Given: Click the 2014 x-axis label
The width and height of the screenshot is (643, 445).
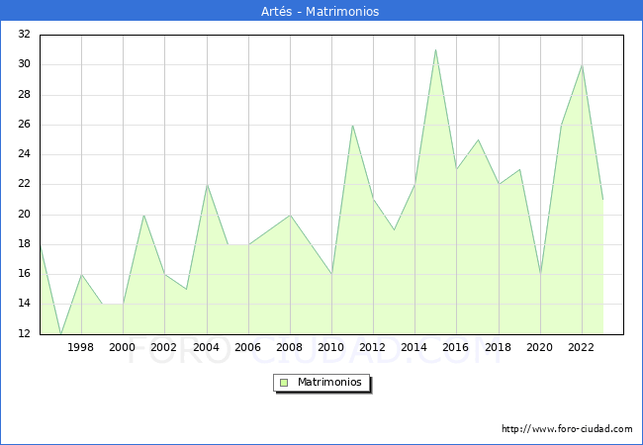Looking at the screenshot, I should pos(414,347).
